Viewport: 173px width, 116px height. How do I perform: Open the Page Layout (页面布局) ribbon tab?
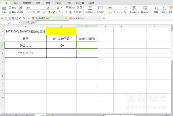point(27,3)
